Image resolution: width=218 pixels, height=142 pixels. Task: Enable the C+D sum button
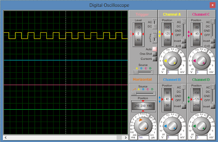[213, 46]
